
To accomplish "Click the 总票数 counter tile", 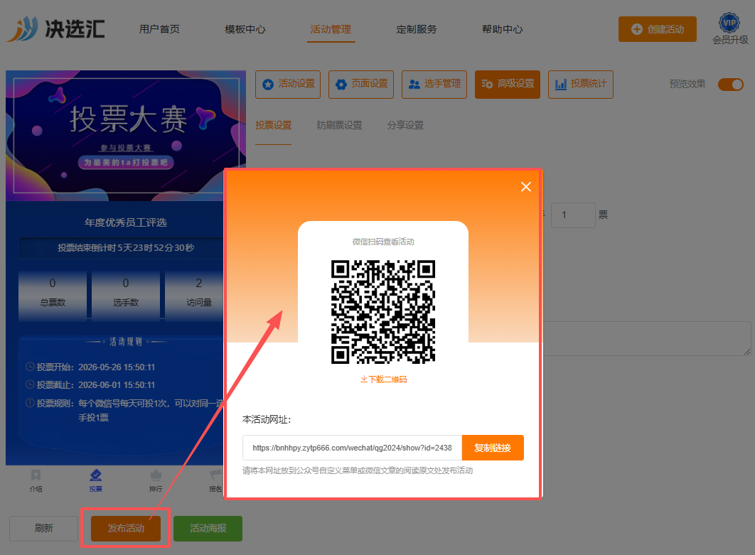I will coord(53,295).
